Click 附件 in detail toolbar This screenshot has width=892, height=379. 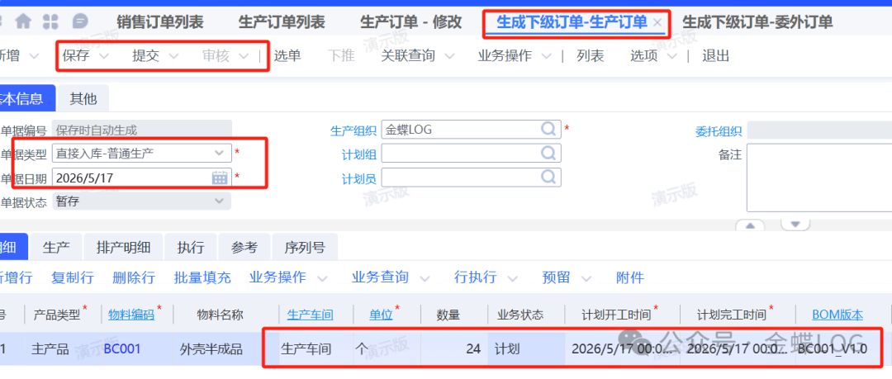tap(630, 277)
